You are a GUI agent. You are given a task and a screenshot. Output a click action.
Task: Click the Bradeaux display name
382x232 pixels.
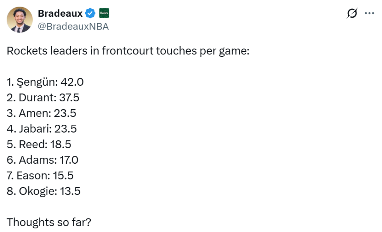click(60, 14)
